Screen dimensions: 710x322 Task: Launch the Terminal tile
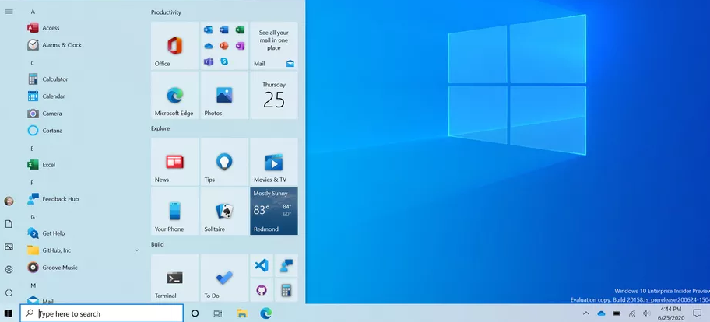pos(175,278)
